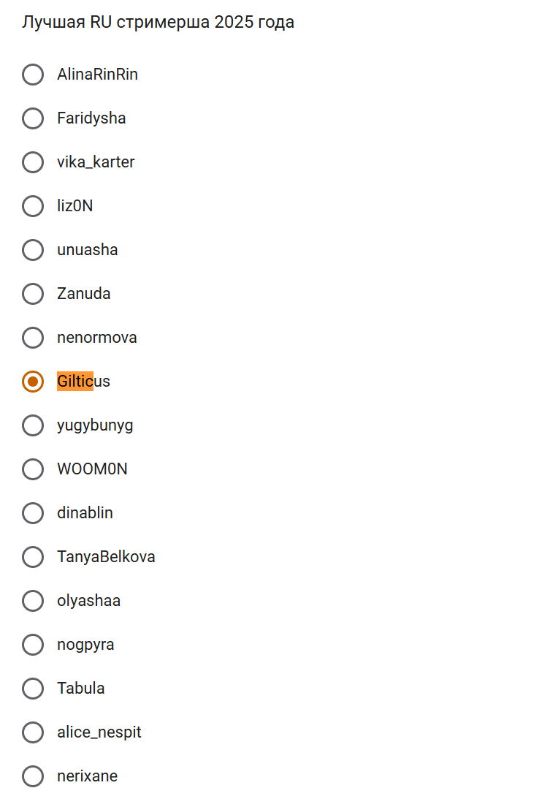Screen dimensions: 550x807
Task: Pick the nogpyra radio option
Action: pyautogui.click(x=33, y=645)
